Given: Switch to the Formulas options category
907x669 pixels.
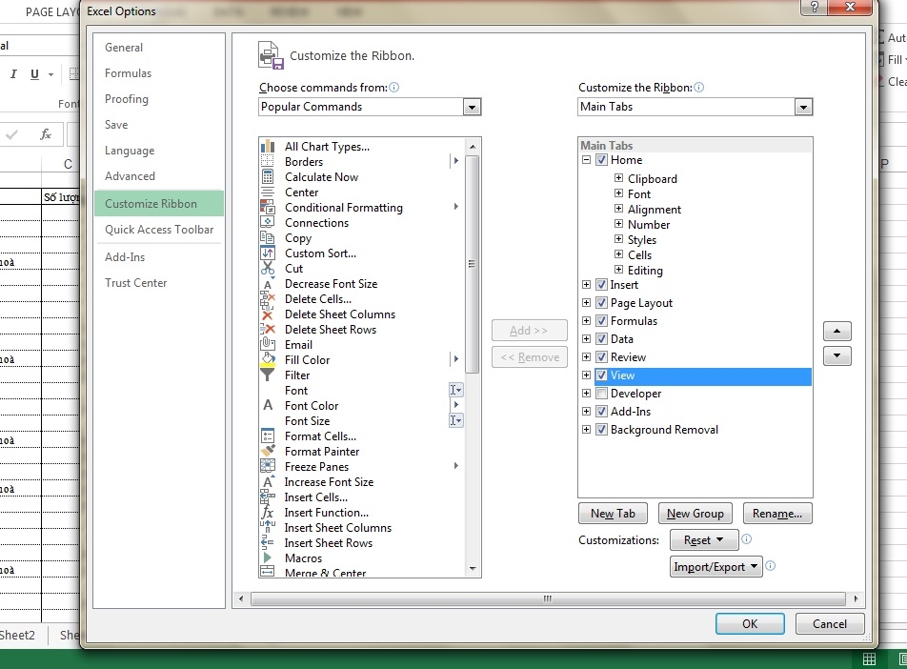Looking at the screenshot, I should tap(128, 73).
